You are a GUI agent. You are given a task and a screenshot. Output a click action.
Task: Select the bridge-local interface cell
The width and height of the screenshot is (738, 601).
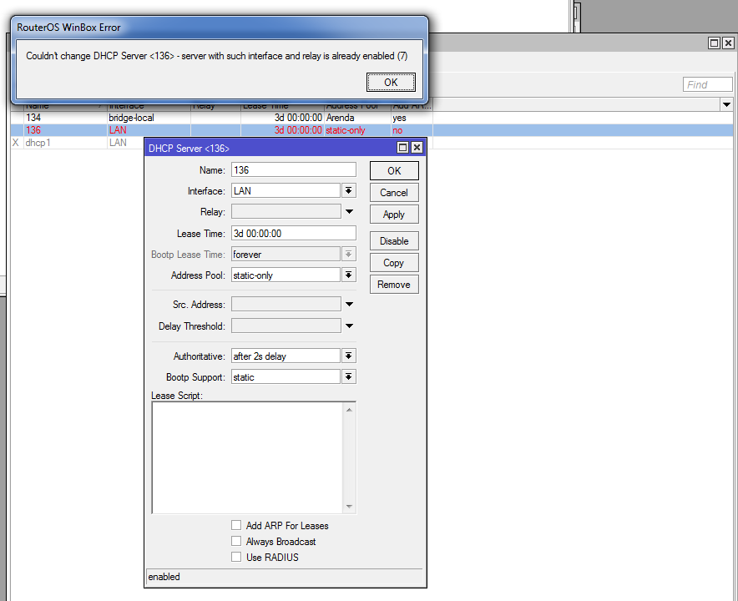131,118
